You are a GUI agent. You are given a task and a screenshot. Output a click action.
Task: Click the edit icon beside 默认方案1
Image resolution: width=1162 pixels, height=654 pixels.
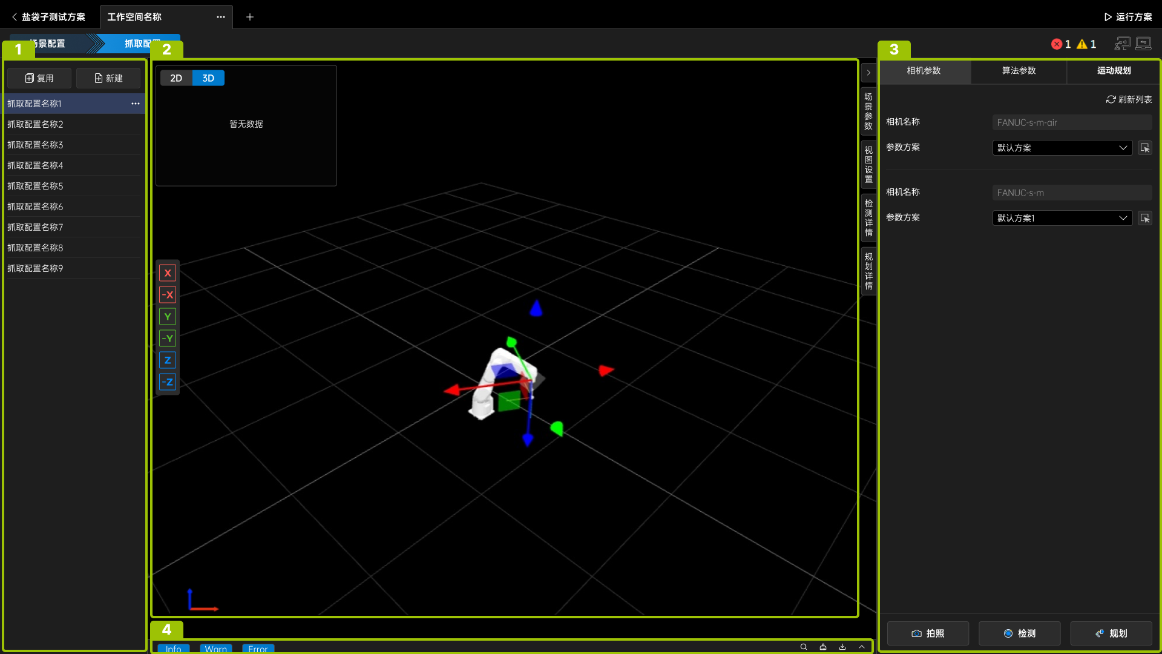pos(1144,218)
